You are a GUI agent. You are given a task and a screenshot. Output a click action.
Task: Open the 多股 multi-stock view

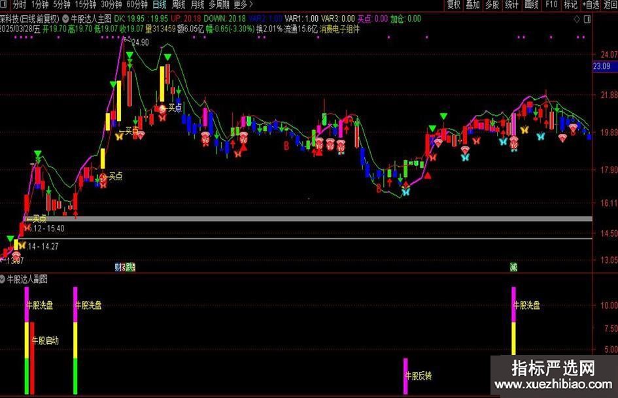click(492, 5)
